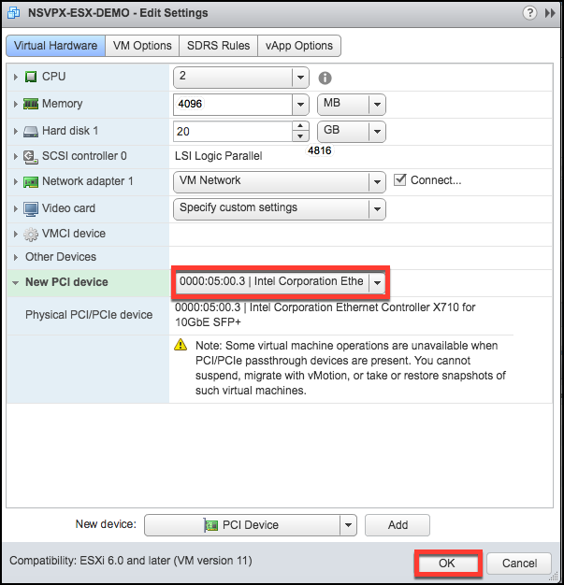Viewport: 564px width, 585px height.
Task: Click the VMCI device gear icon
Action: [31, 235]
